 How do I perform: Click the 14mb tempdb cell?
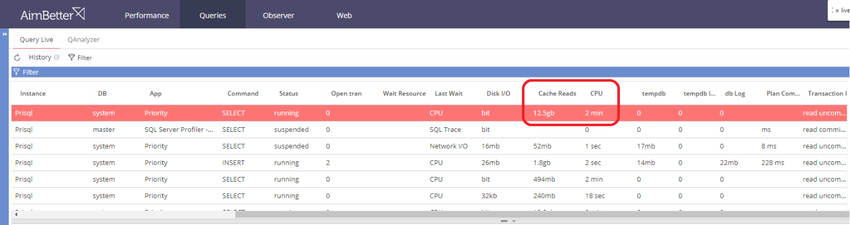[x=645, y=163]
